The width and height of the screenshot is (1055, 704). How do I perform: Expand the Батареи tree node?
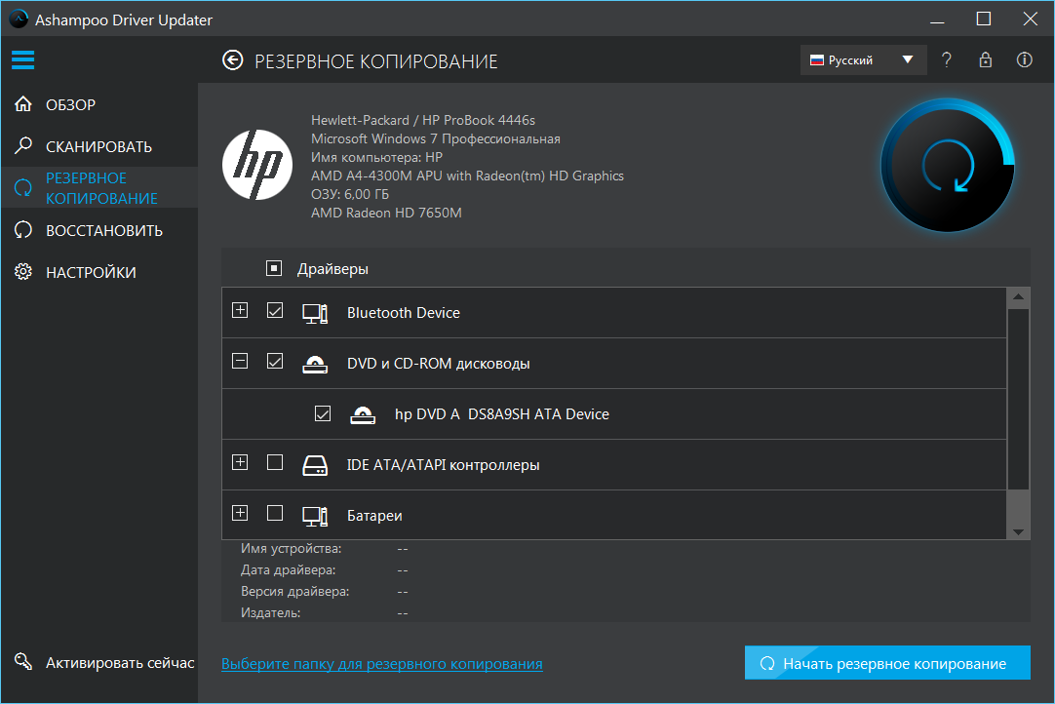click(240, 514)
